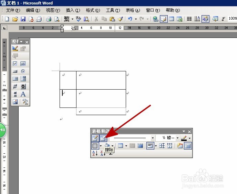The width and height of the screenshot is (237, 194).
Task: Expand cell alignment dropdown arrow
Action: 156,146
